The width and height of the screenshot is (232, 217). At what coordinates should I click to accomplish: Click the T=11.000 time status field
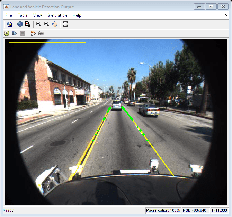(219, 210)
